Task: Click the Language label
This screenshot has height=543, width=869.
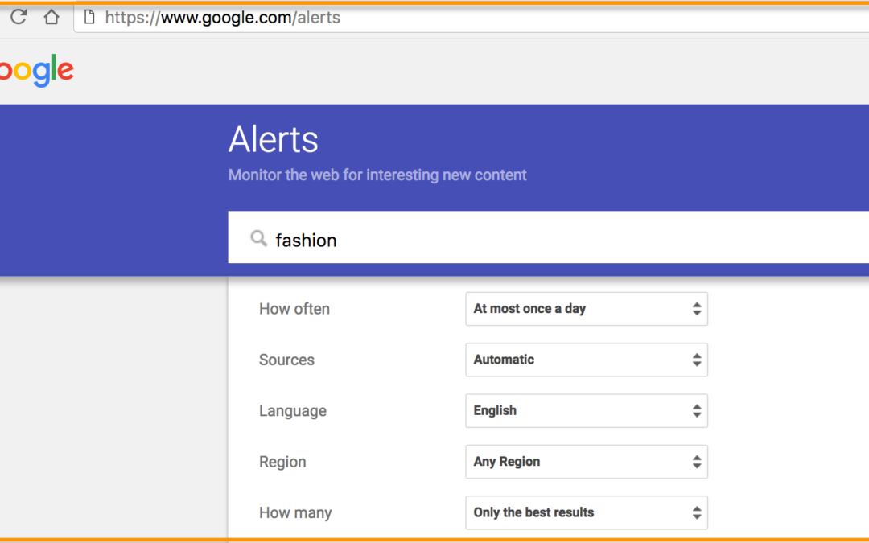Action: tap(293, 411)
